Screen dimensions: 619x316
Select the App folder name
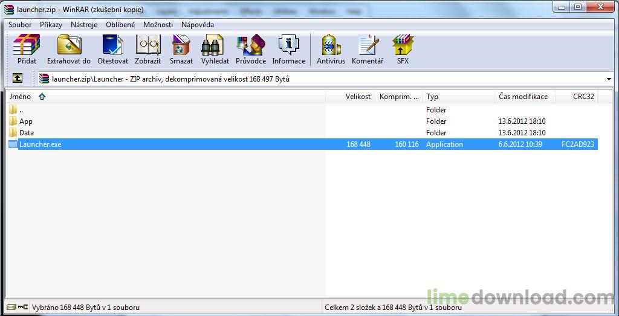point(25,121)
